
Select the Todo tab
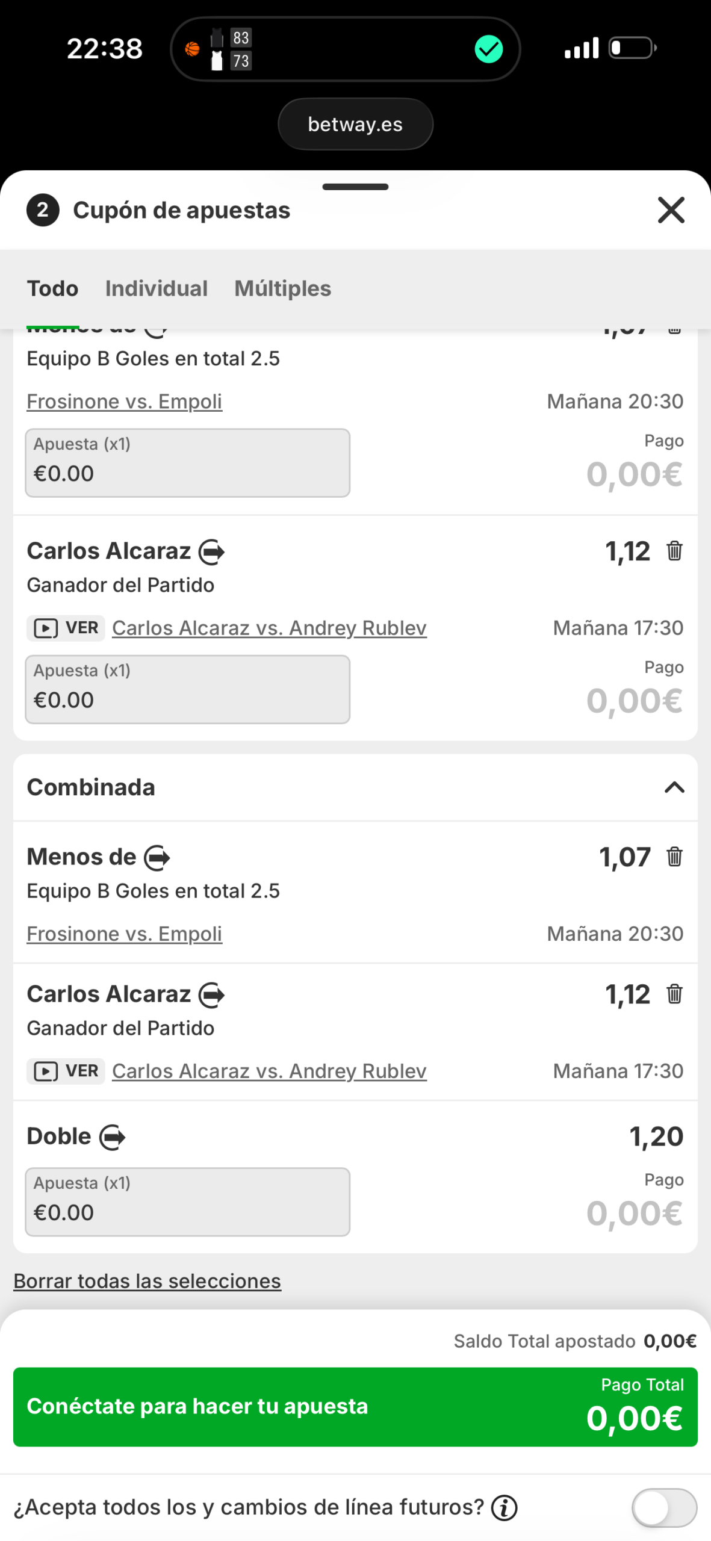52,289
